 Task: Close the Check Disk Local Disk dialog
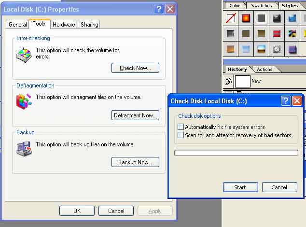coord(297,101)
